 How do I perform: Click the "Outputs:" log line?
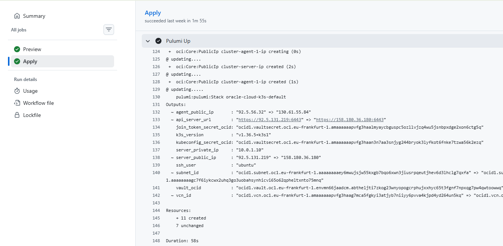coord(176,104)
